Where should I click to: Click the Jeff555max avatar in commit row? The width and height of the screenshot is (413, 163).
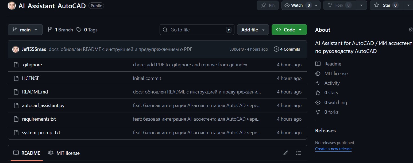point(16,49)
